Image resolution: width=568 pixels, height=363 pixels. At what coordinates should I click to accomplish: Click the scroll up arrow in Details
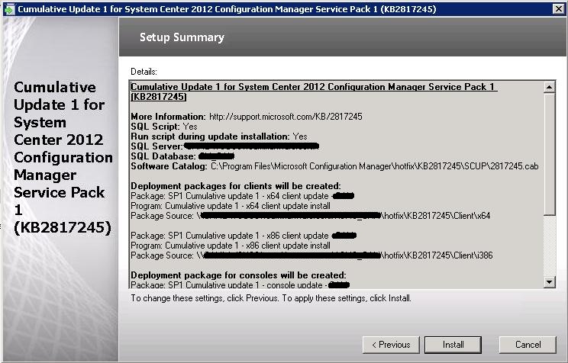(x=549, y=88)
